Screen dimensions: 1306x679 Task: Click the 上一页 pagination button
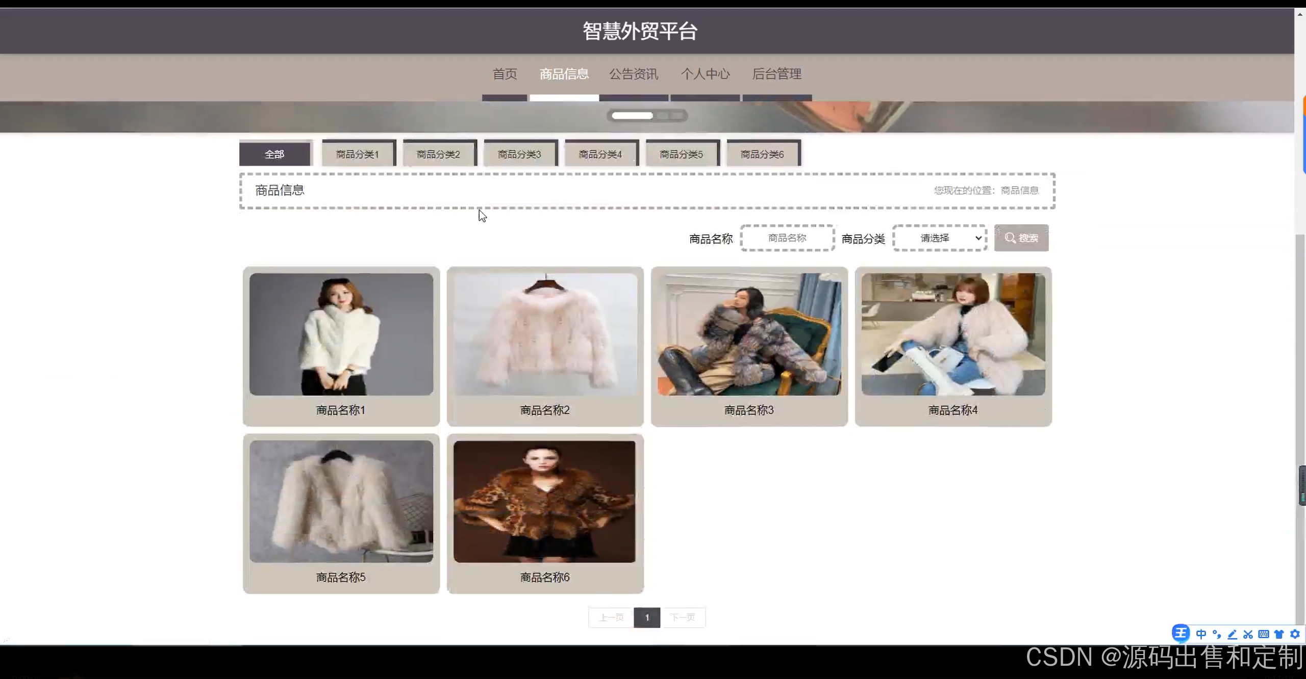tap(611, 617)
